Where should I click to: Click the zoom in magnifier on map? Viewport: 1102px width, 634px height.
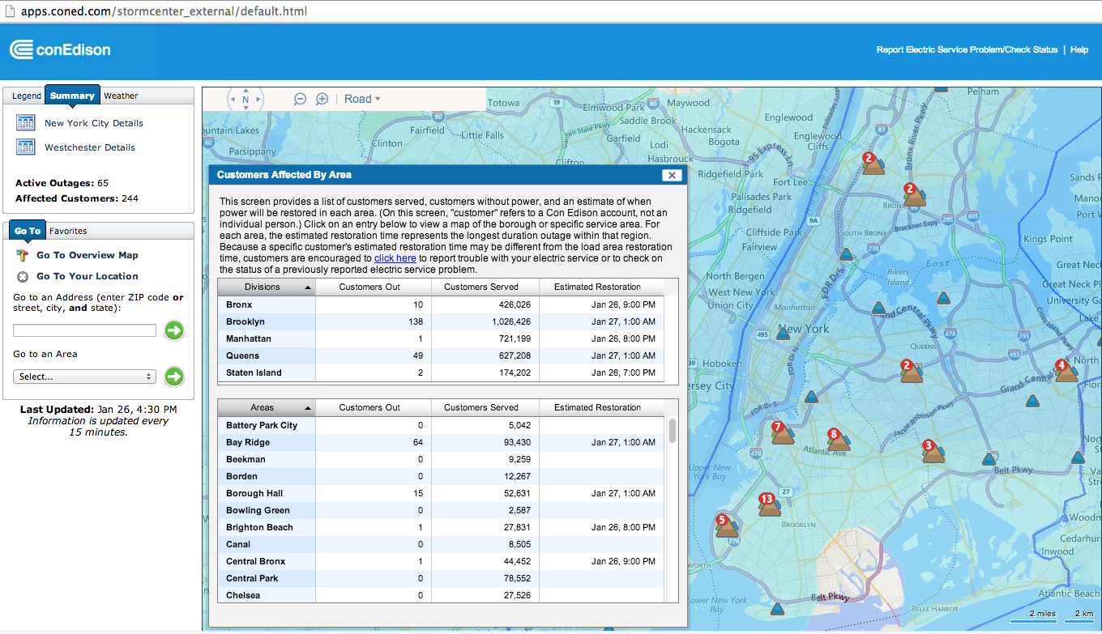point(322,99)
